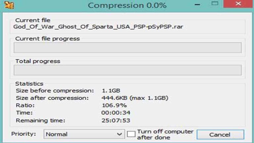Image resolution: width=254 pixels, height=143 pixels.
Task: Open the Priority combo box showing Normal
Action: pyautogui.click(x=84, y=134)
